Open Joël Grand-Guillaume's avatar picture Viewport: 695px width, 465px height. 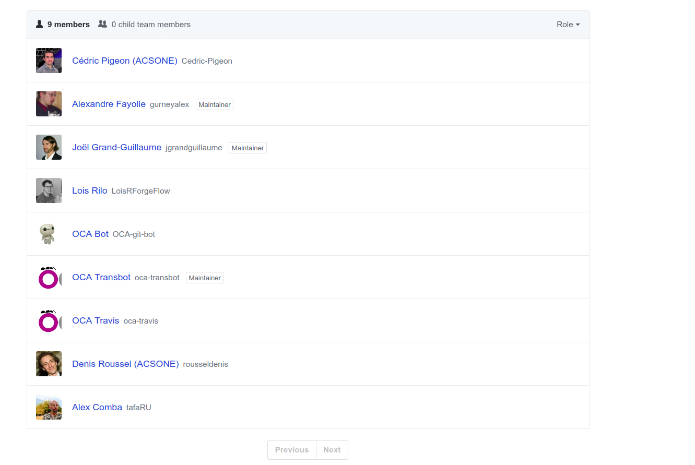[49, 147]
